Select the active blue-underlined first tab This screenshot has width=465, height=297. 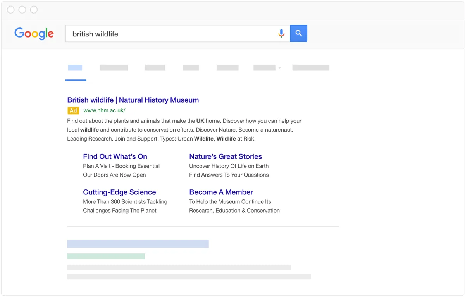coord(76,68)
